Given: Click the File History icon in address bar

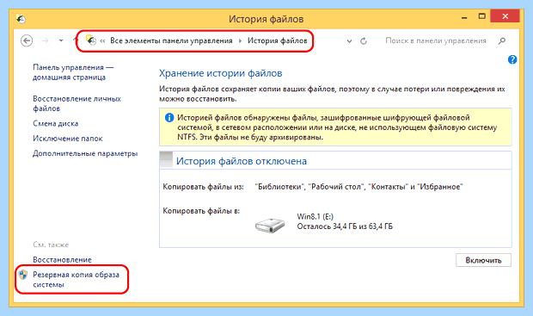Looking at the screenshot, I should [91, 40].
